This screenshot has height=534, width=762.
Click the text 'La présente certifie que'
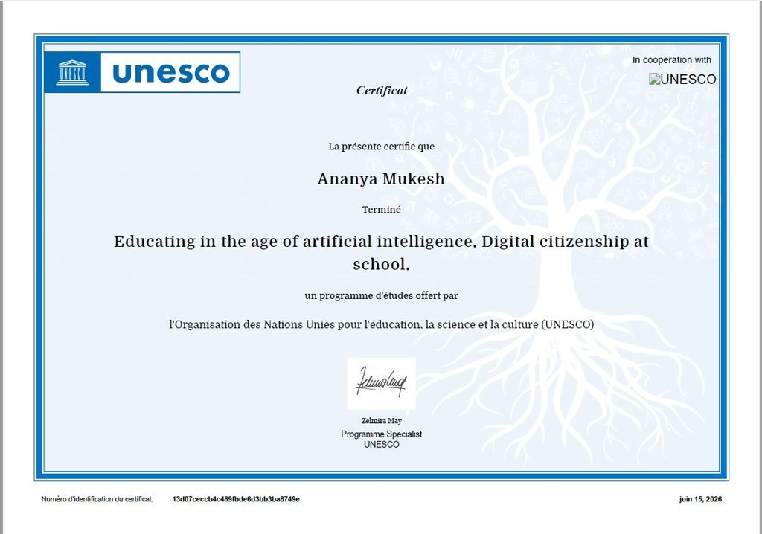tap(382, 147)
